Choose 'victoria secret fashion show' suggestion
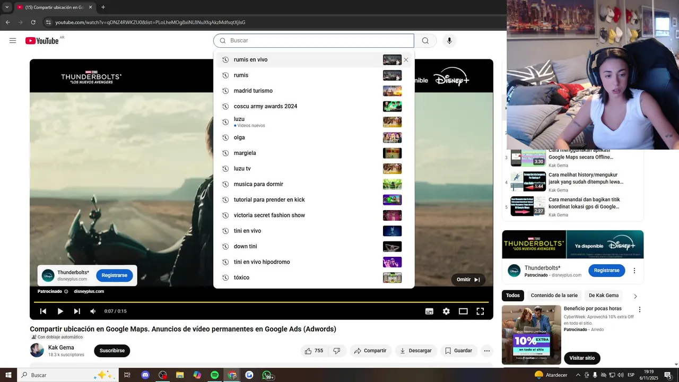Screen dimensions: 679x382 coord(314,215)
